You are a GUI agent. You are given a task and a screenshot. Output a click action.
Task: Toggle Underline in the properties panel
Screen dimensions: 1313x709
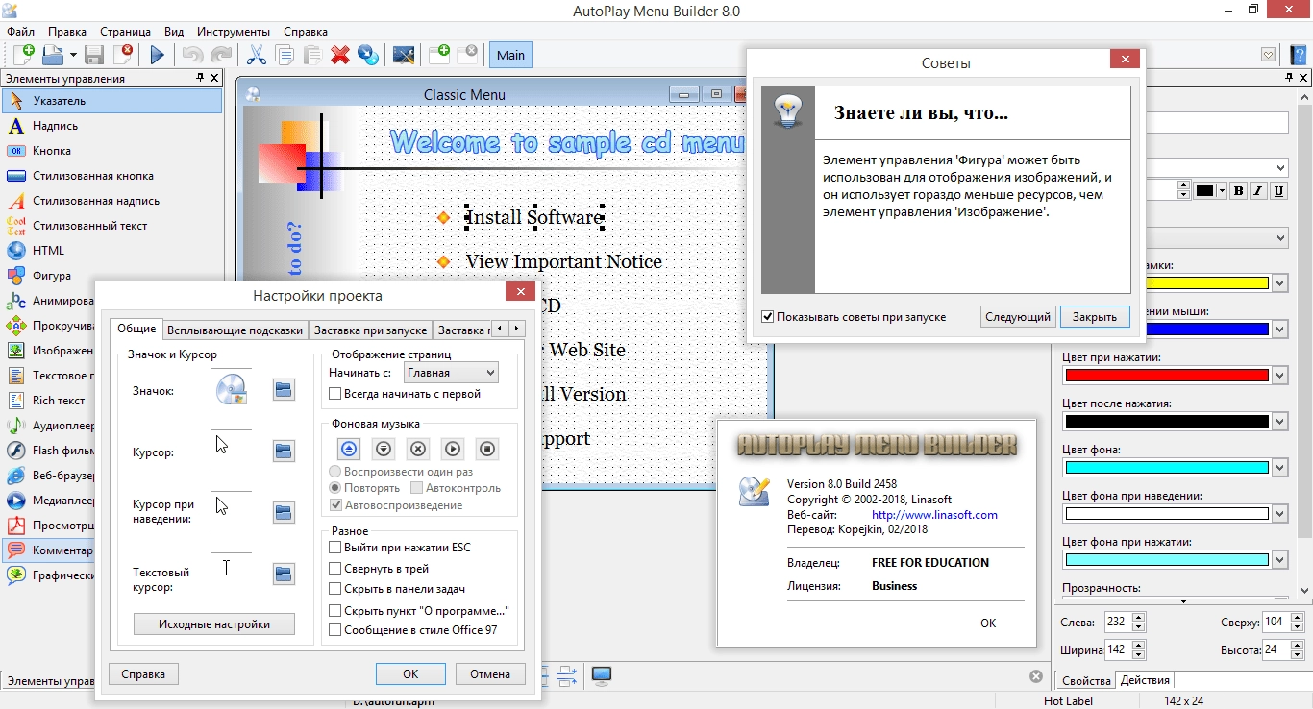[1278, 190]
